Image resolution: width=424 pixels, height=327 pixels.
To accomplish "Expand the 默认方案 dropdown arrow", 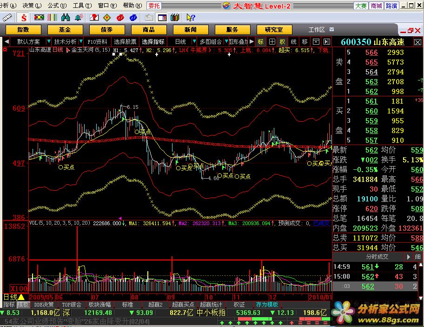I will (x=49, y=42).
